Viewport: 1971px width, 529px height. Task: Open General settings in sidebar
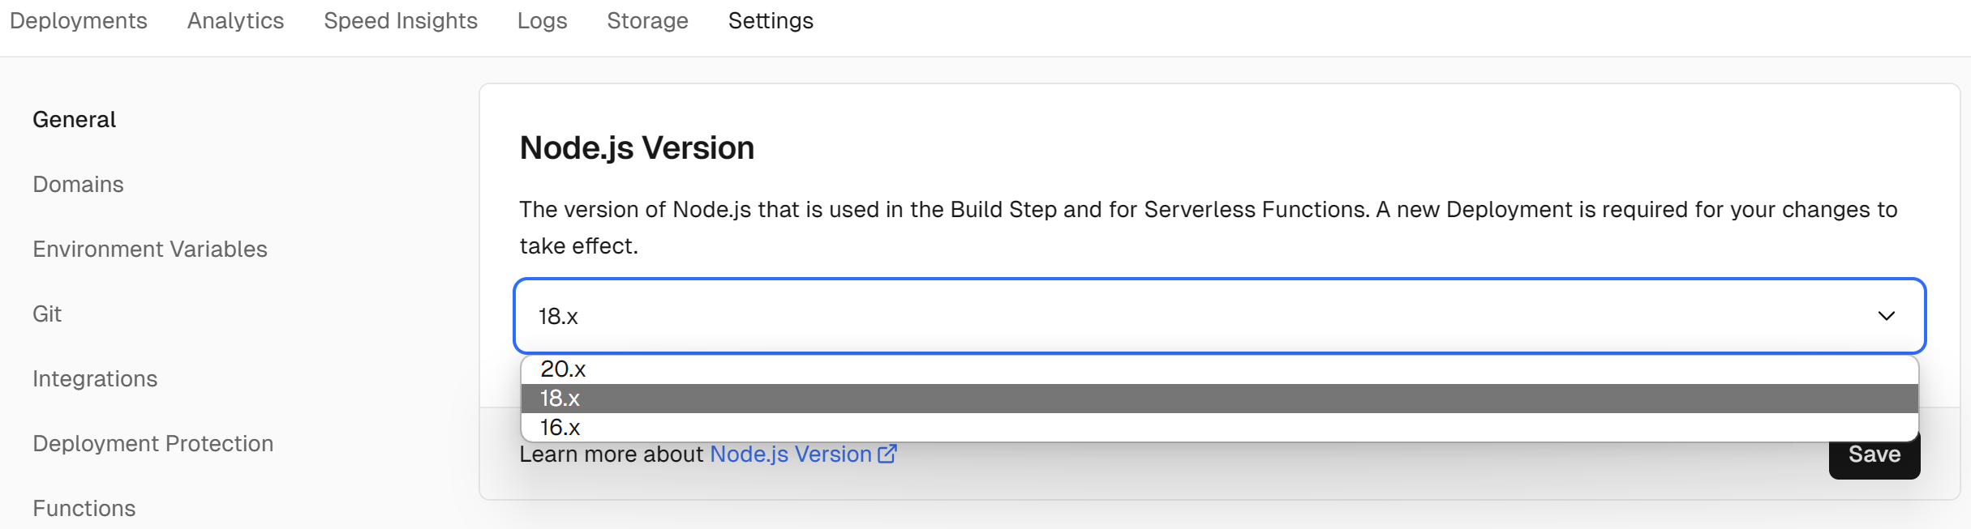point(75,120)
